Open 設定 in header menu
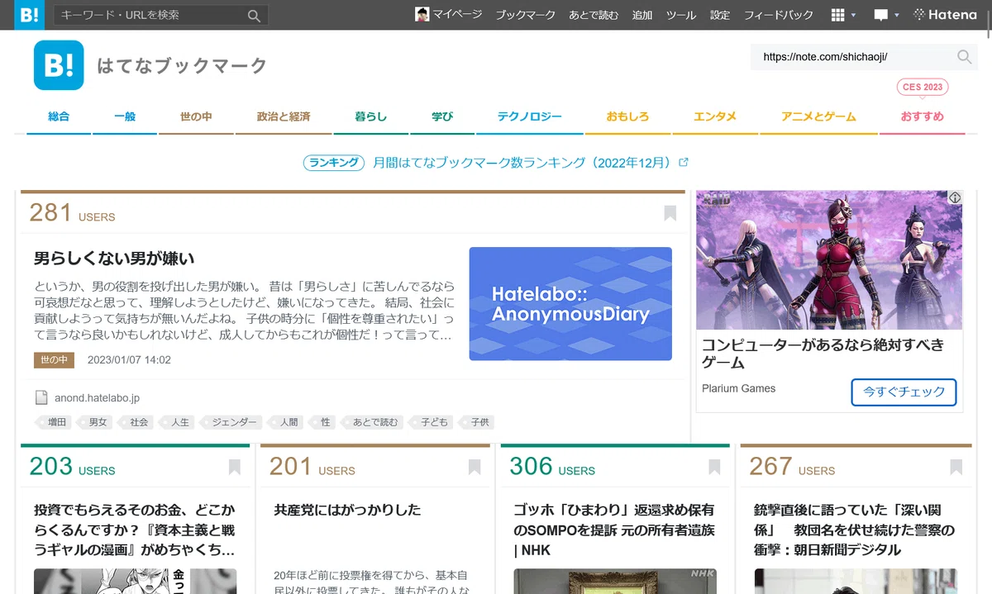 pyautogui.click(x=720, y=15)
